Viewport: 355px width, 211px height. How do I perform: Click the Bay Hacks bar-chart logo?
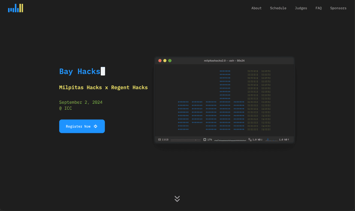point(15,8)
